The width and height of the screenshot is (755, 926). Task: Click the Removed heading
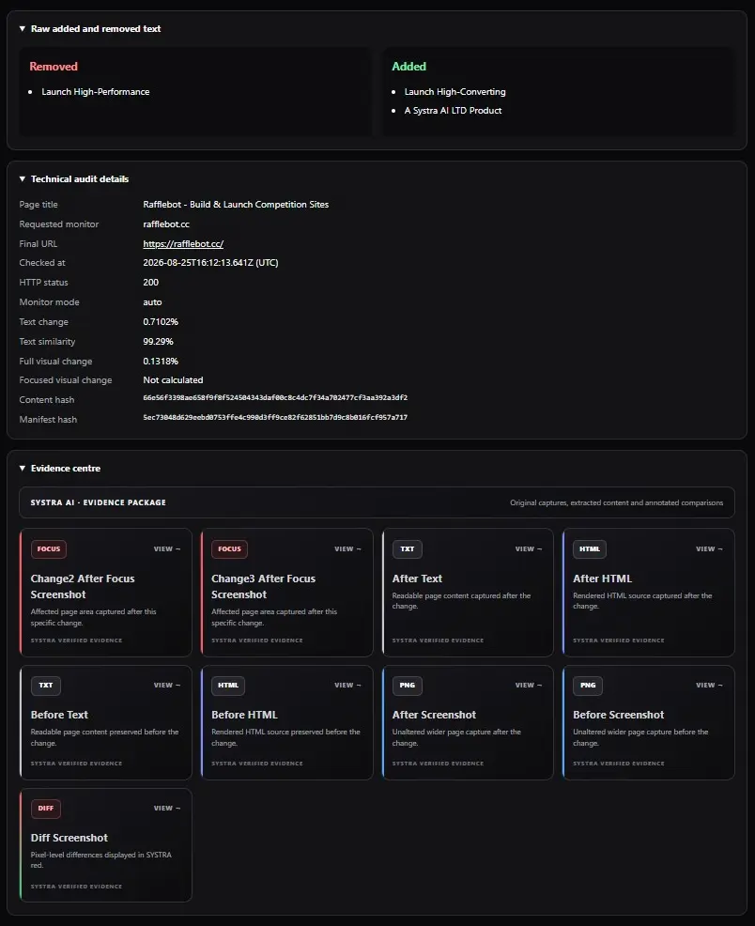54,67
